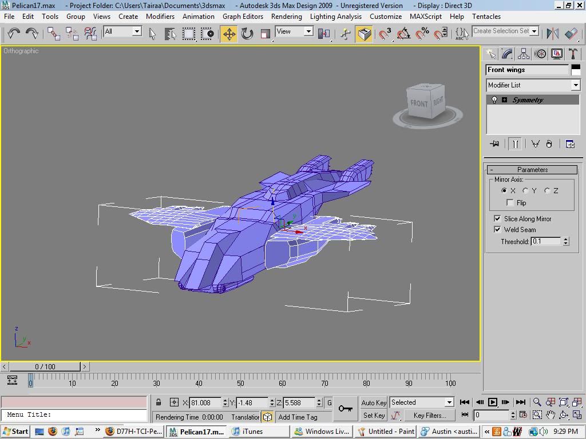Click the 0 / 100 time slider
The image size is (586, 439).
click(45, 366)
